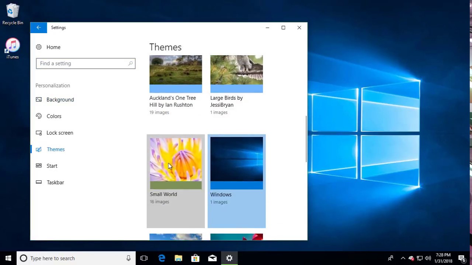
Task: Go to Lock screen settings
Action: point(60,132)
